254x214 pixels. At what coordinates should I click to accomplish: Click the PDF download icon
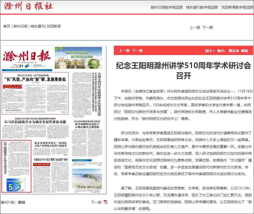click(x=106, y=202)
